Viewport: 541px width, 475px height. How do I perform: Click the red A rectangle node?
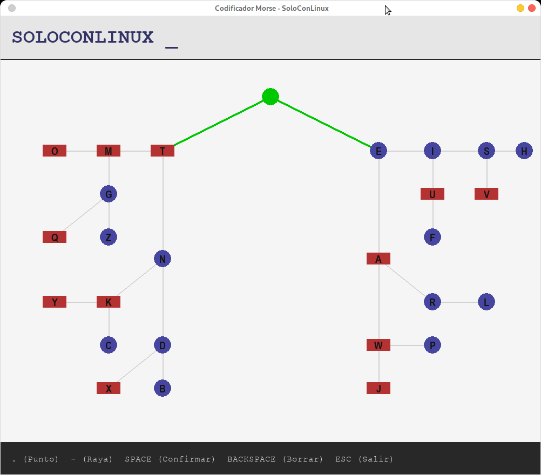pos(378,259)
